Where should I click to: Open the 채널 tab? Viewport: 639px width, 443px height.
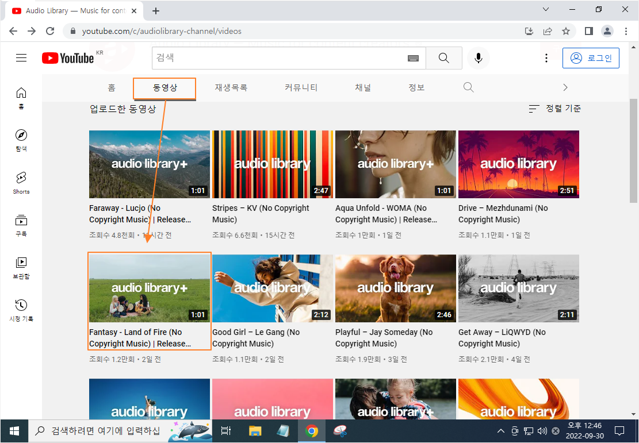pyautogui.click(x=363, y=87)
